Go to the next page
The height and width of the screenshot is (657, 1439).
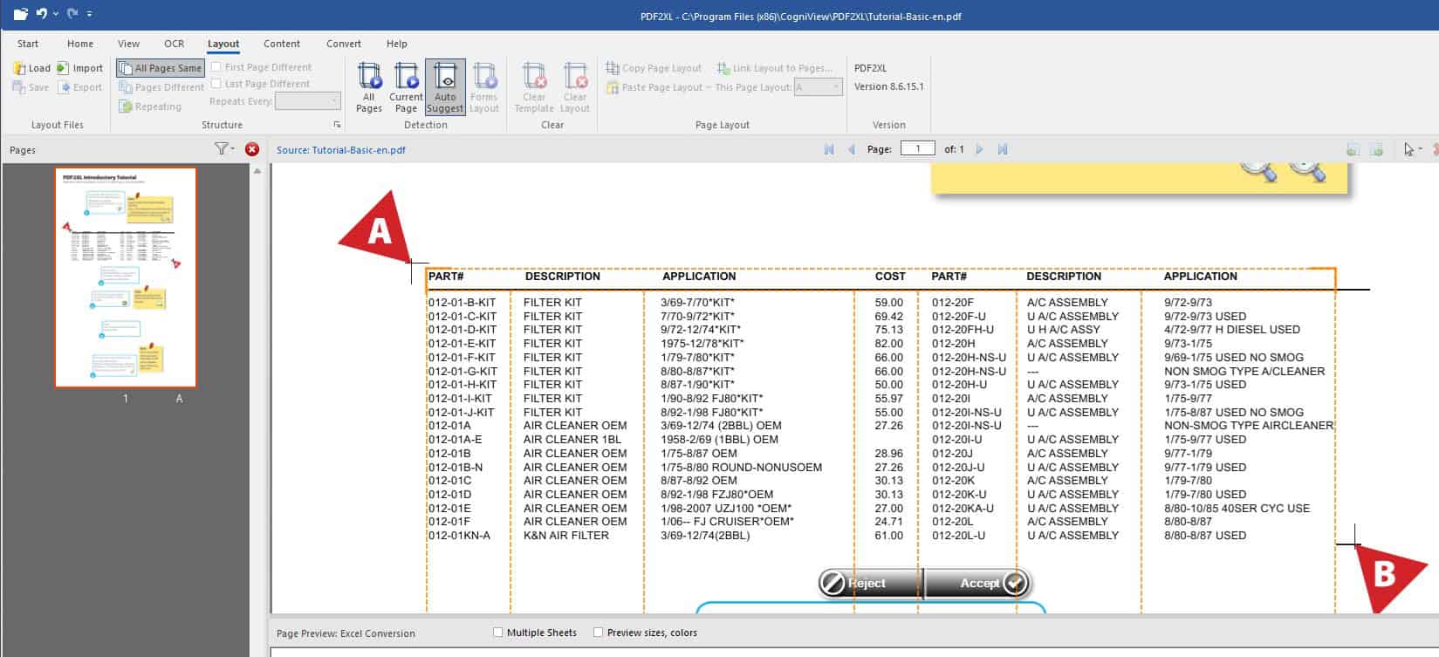point(979,149)
